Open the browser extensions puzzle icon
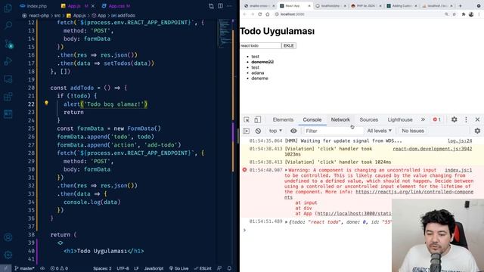Viewport: 484px width, 272px height. point(464,14)
